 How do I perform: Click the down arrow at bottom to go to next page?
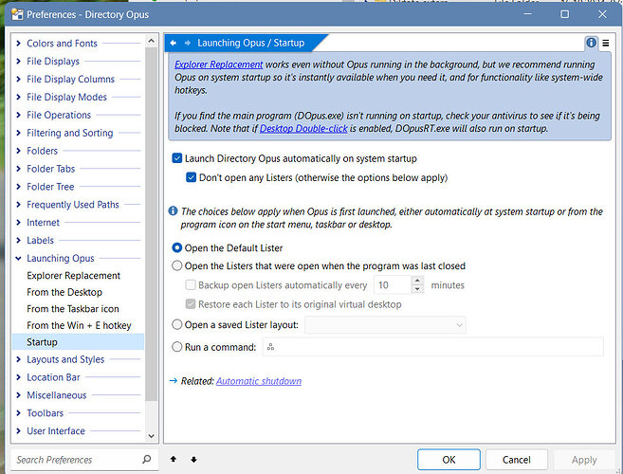coord(193,459)
